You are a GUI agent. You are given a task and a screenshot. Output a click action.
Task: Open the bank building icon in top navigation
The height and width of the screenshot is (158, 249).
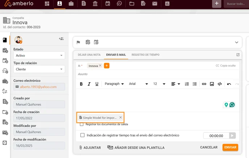point(95,4)
